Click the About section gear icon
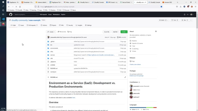 click(x=156, y=31)
